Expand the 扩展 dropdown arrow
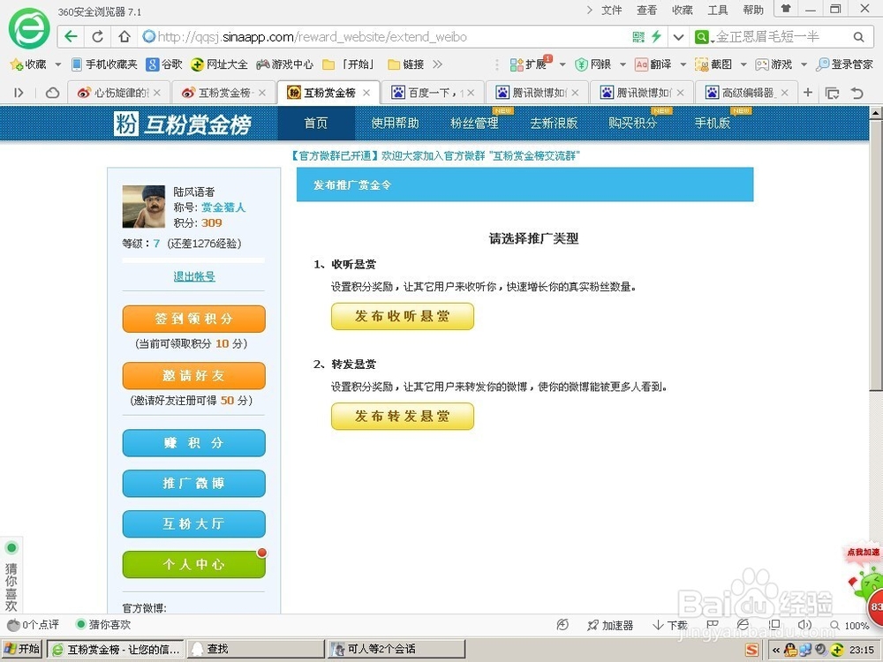 point(562,64)
